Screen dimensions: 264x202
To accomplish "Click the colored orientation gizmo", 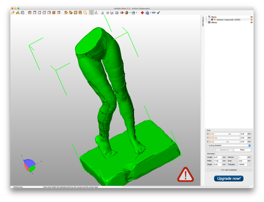I will [x=30, y=165].
